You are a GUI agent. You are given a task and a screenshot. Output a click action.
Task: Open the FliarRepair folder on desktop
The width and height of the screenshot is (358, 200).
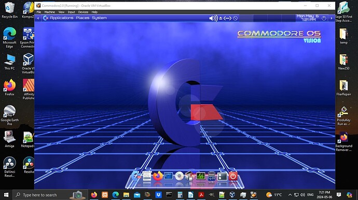343,88
